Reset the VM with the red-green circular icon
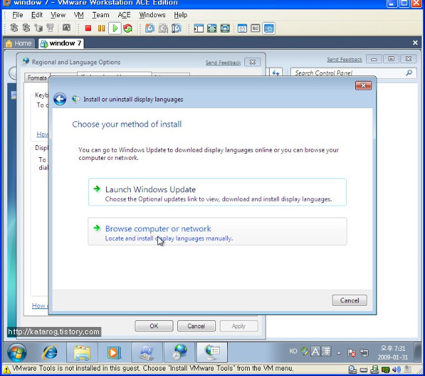This screenshot has height=376, width=425. click(x=127, y=28)
